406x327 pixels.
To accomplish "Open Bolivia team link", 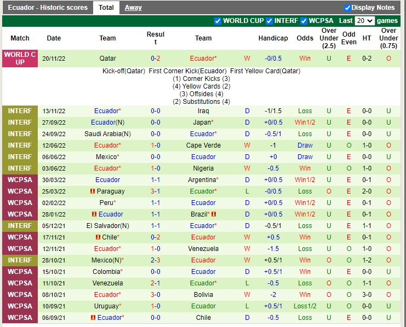I will pos(203,294).
